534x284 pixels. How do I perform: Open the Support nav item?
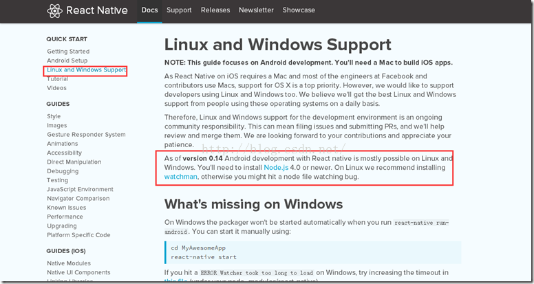(x=179, y=10)
